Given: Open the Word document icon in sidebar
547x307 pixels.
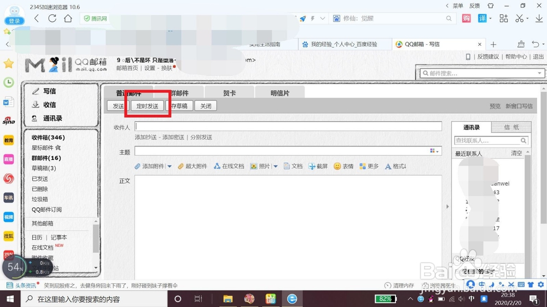Looking at the screenshot, I should click(x=8, y=102).
